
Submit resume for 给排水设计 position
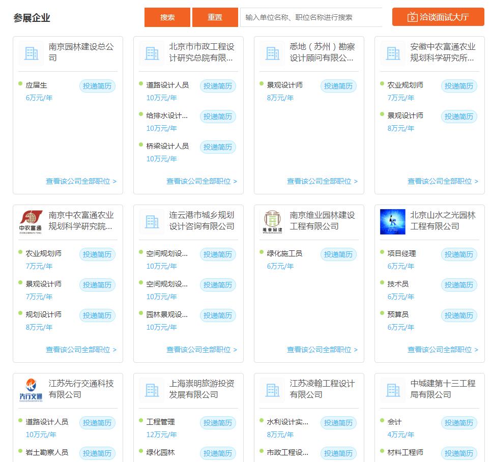coord(218,117)
